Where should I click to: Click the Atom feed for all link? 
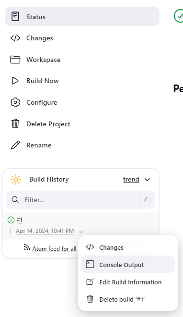pyautogui.click(x=55, y=248)
